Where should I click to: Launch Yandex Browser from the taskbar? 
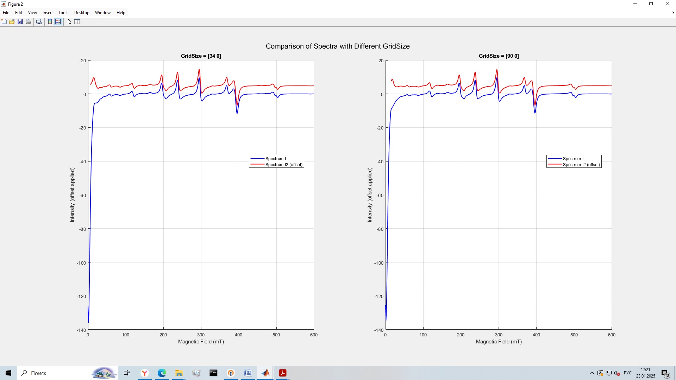pyautogui.click(x=145, y=373)
